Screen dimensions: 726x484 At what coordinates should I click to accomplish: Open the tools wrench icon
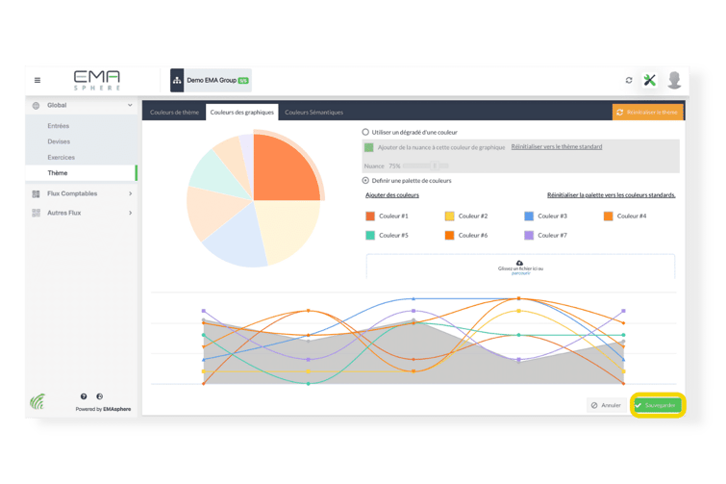click(x=650, y=80)
